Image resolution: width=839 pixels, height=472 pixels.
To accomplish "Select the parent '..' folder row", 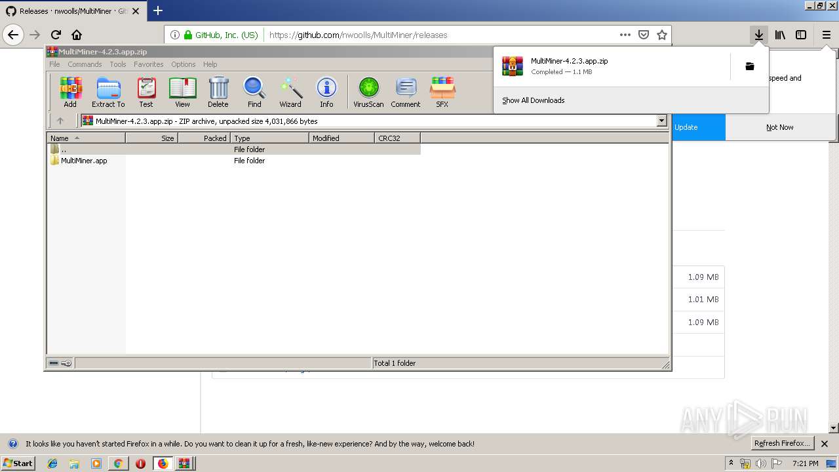I will click(234, 149).
